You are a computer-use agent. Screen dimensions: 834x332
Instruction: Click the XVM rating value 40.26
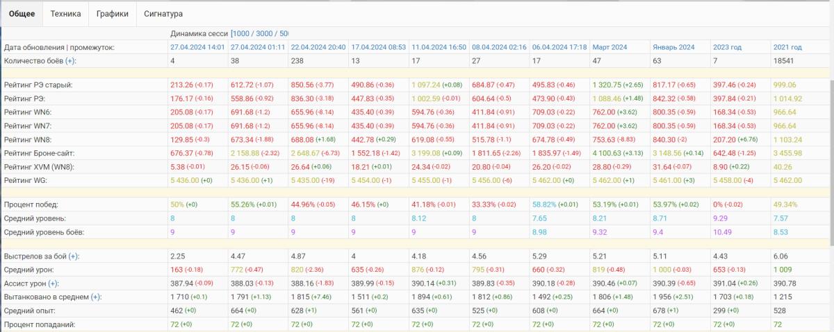(783, 166)
